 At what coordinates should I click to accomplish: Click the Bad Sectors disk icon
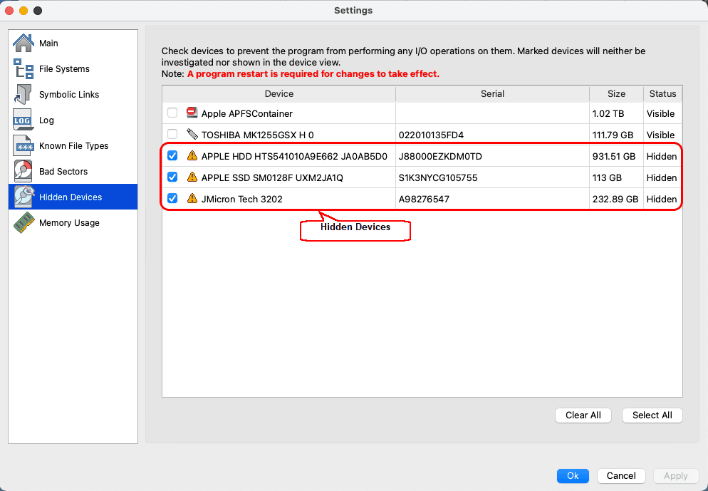(23, 171)
